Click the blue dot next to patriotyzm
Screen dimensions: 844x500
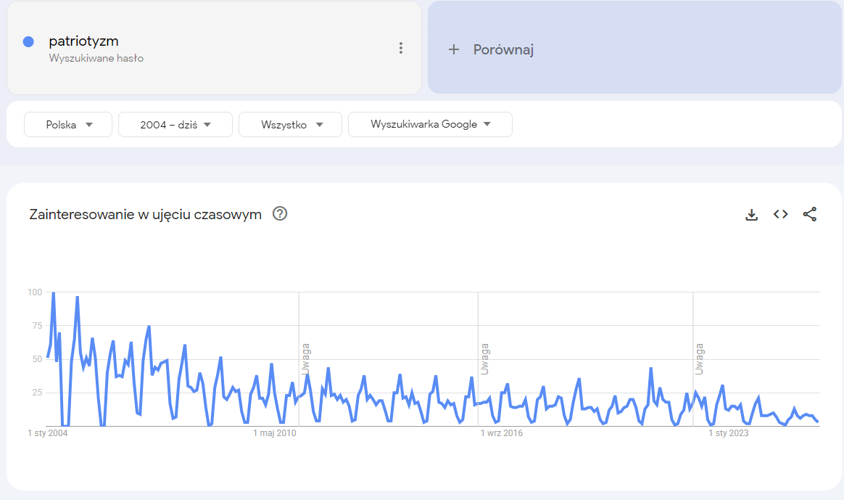pos(28,42)
